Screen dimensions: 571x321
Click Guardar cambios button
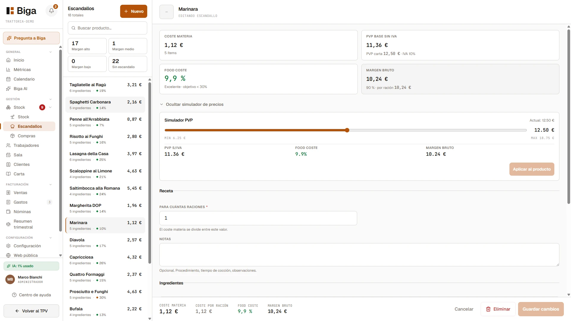coord(541,309)
